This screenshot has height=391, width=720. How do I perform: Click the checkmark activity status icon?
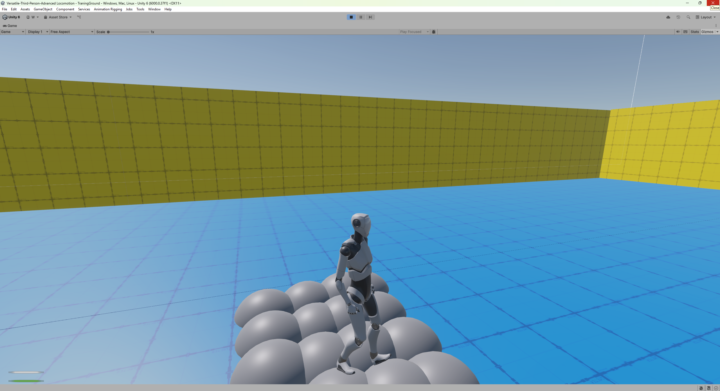pos(716,388)
